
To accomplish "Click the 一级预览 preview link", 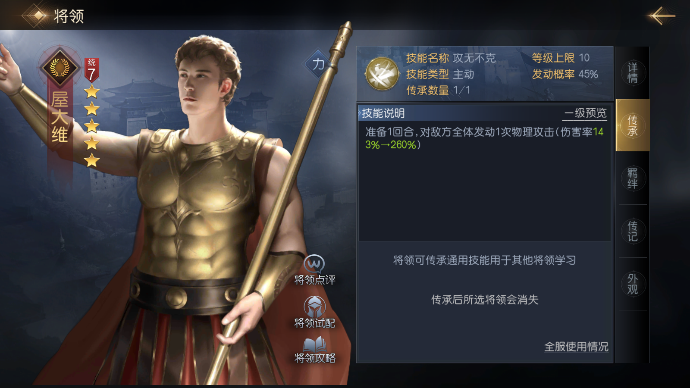I will coord(585,113).
